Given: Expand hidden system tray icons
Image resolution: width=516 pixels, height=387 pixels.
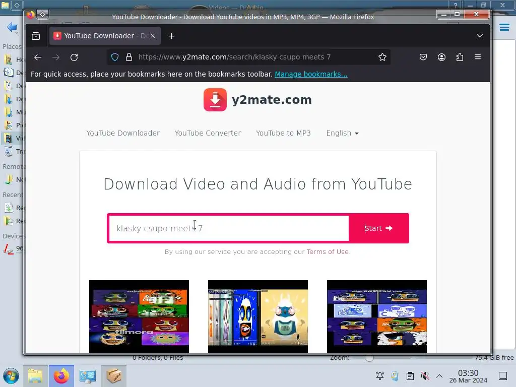Looking at the screenshot, I should (439, 376).
